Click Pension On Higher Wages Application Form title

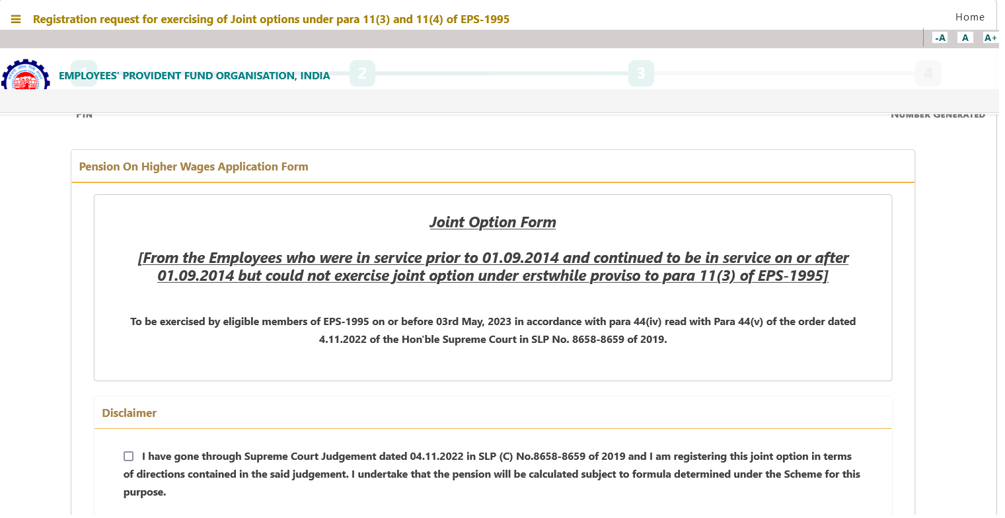(x=194, y=166)
